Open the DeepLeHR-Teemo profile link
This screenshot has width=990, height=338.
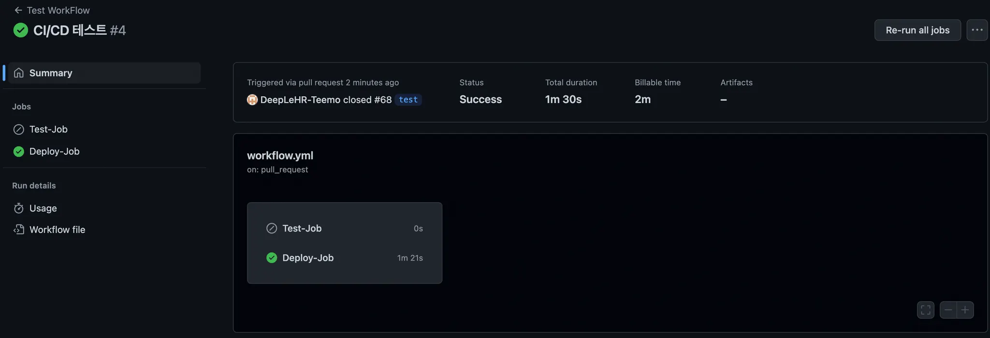[x=300, y=100]
